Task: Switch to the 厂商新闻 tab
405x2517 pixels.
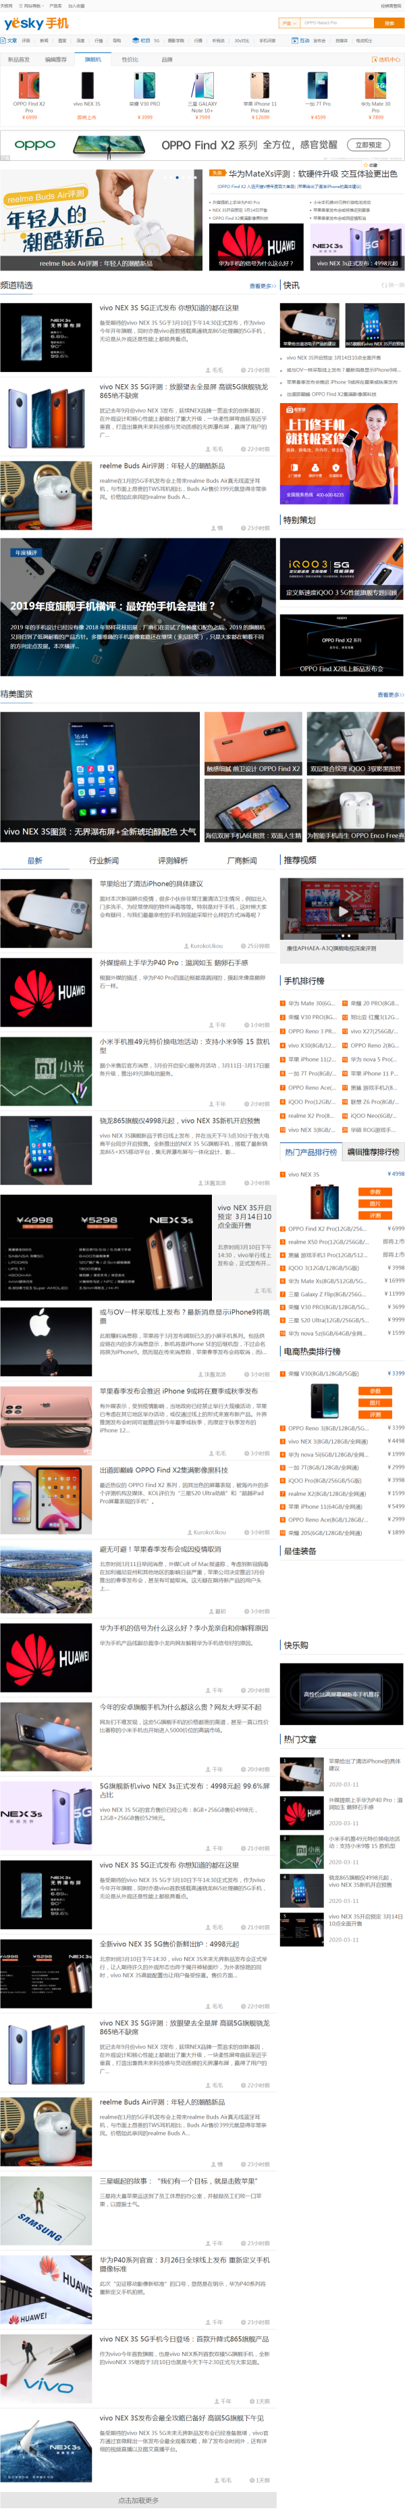Action: click(x=242, y=861)
